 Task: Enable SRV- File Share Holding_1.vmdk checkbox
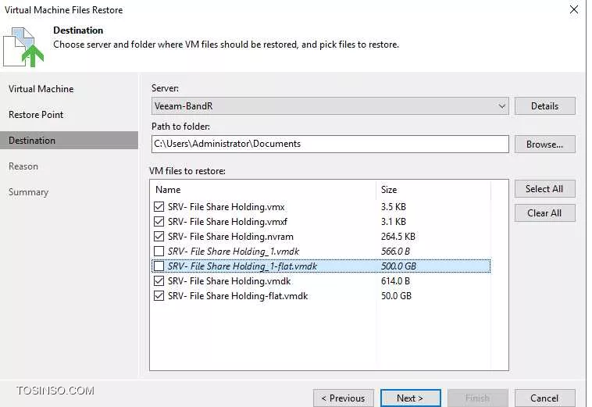point(159,251)
